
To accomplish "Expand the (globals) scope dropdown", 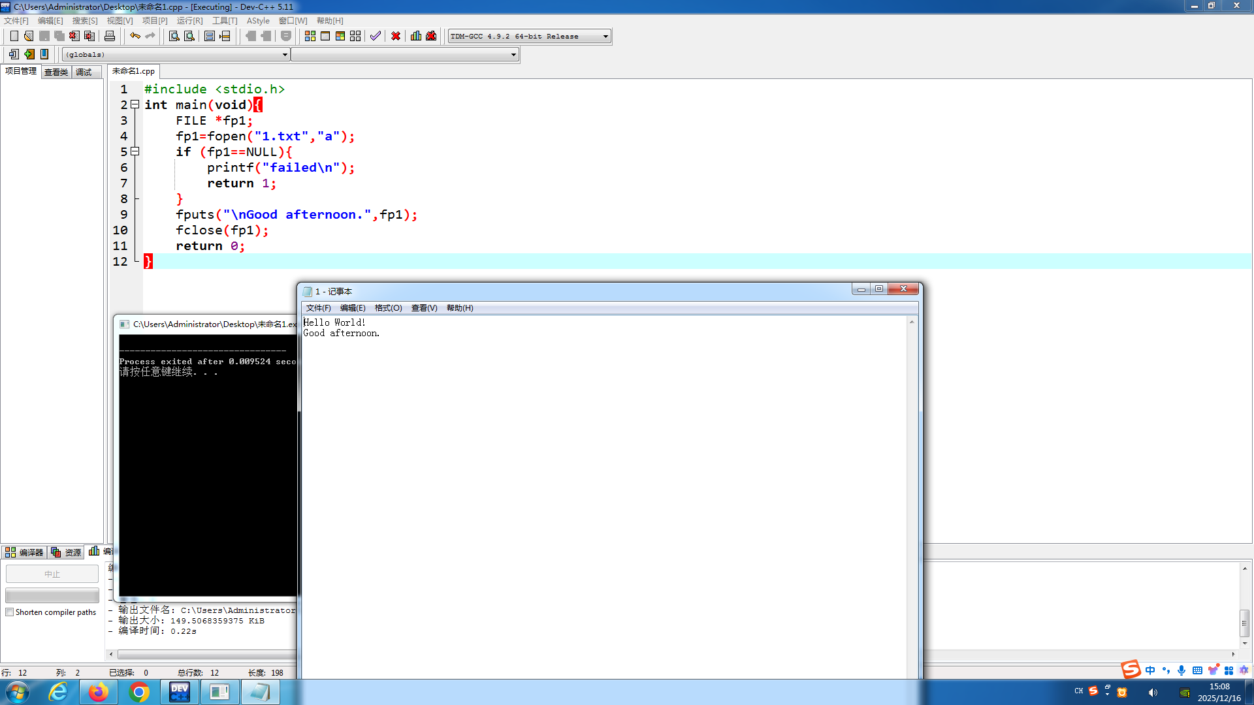I will click(285, 55).
